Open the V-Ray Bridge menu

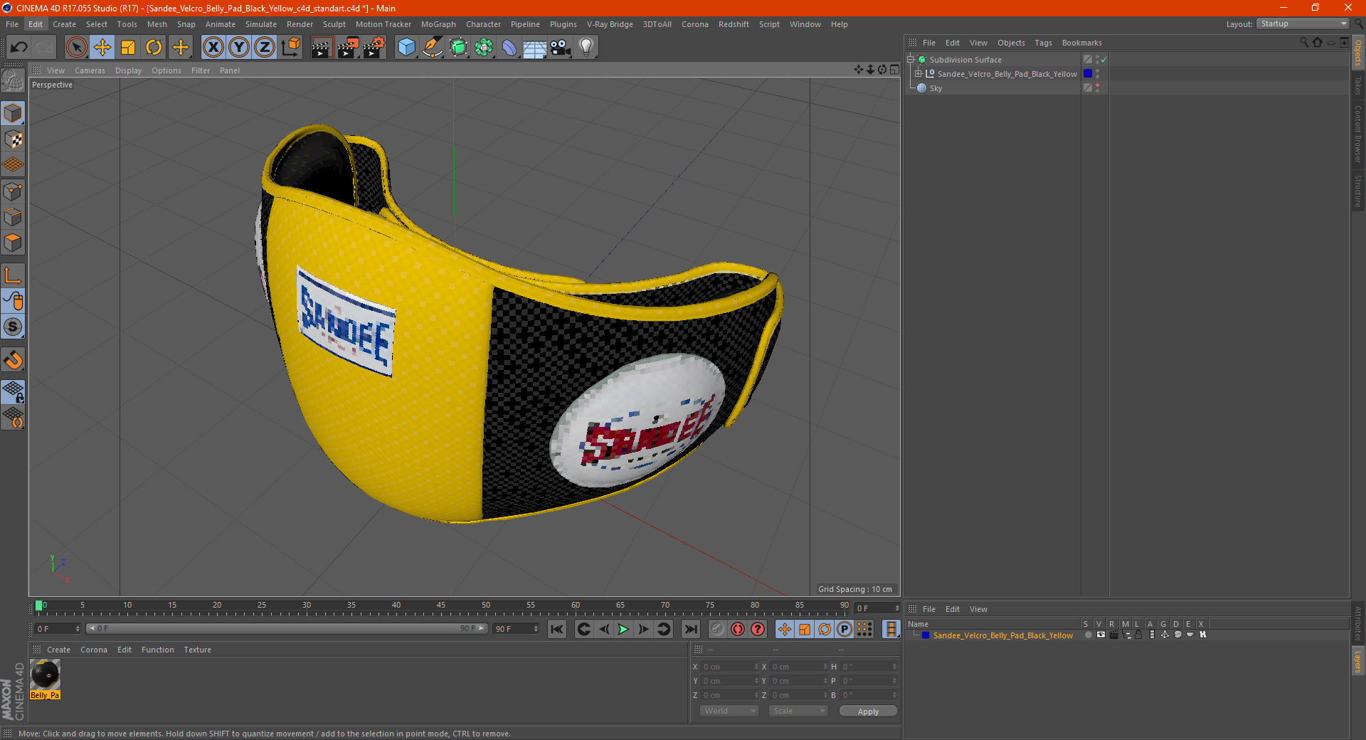(x=610, y=24)
